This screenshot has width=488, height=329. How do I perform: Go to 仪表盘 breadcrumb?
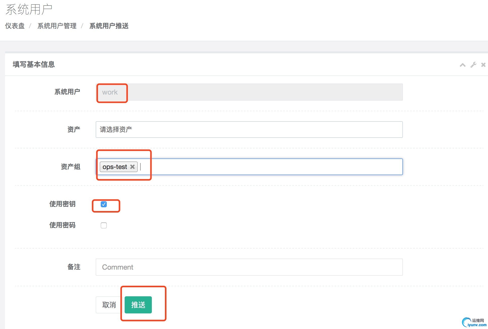coord(15,26)
